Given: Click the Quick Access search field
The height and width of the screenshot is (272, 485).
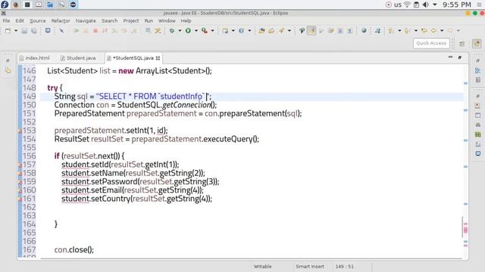Looking at the screenshot, I should (431, 43).
